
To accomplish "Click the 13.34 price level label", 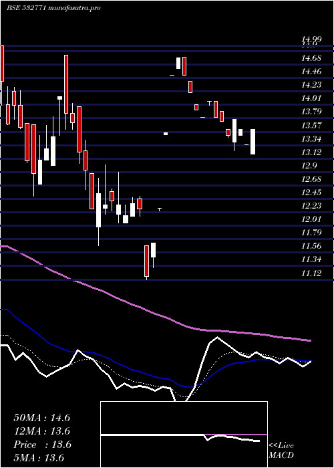I will (311, 139).
